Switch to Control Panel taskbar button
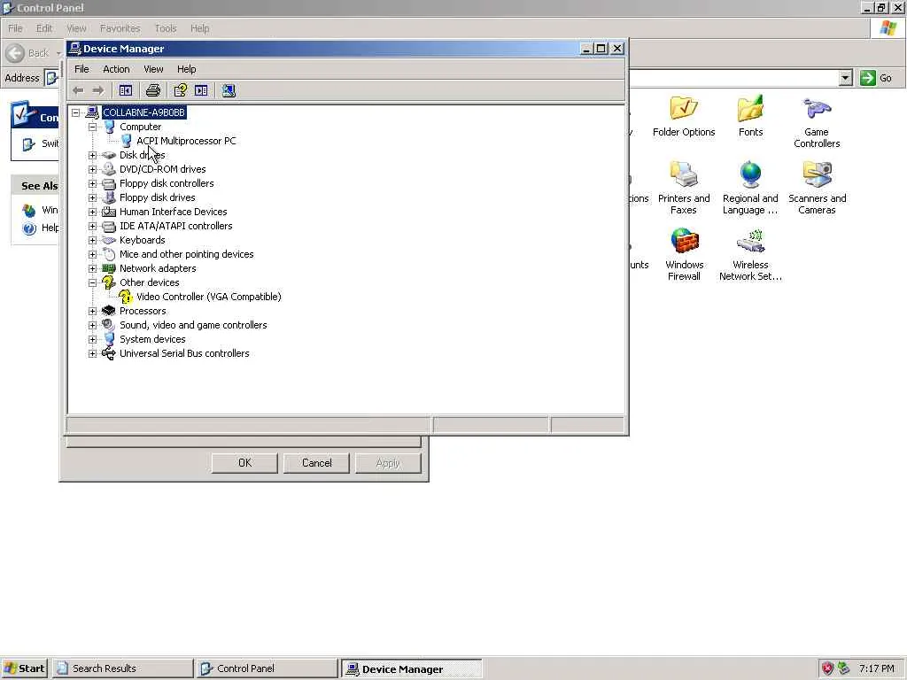The width and height of the screenshot is (907, 680). (267, 668)
